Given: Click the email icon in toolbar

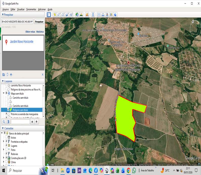Looking at the screenshot, I should [x=99, y=15].
